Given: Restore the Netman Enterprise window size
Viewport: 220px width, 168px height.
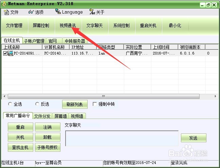Looking at the screenshot, I should tap(208, 5).
